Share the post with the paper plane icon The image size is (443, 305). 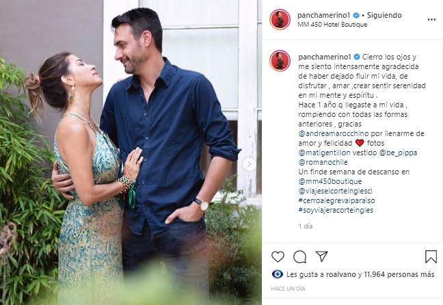322,256
